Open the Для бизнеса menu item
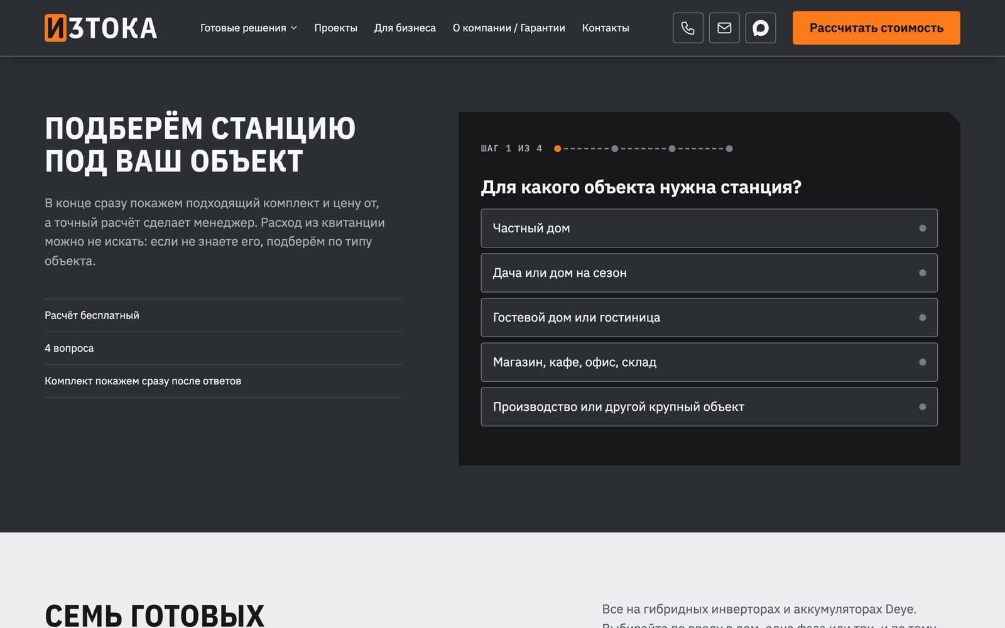The image size is (1005, 628). pos(405,28)
